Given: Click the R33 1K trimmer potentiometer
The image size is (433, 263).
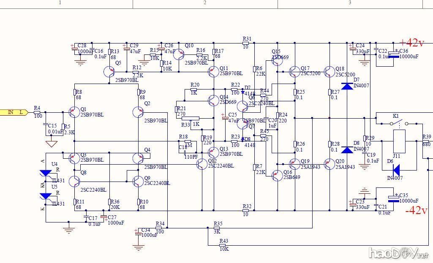Looking at the screenshot, I should click(x=191, y=119).
